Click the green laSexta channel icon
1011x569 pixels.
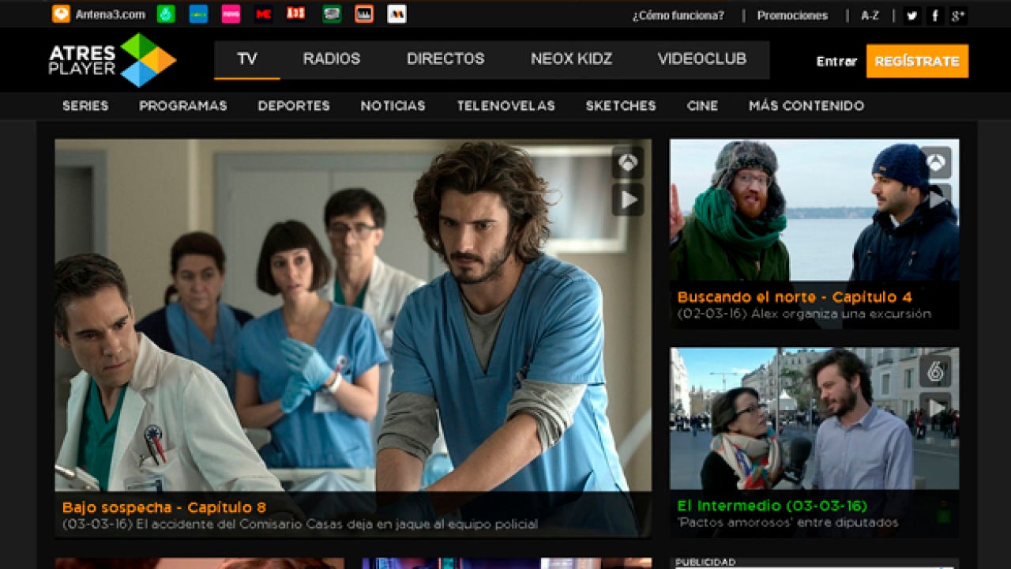click(x=166, y=14)
